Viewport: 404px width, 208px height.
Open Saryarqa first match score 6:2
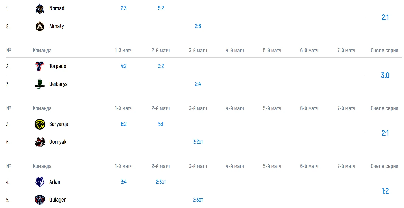(124, 124)
